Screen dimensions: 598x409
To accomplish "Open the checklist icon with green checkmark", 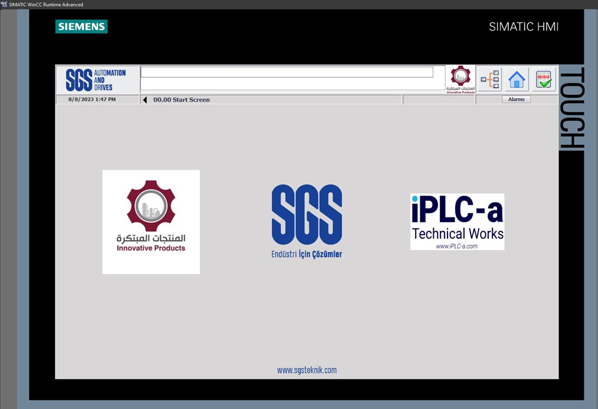I will point(544,79).
